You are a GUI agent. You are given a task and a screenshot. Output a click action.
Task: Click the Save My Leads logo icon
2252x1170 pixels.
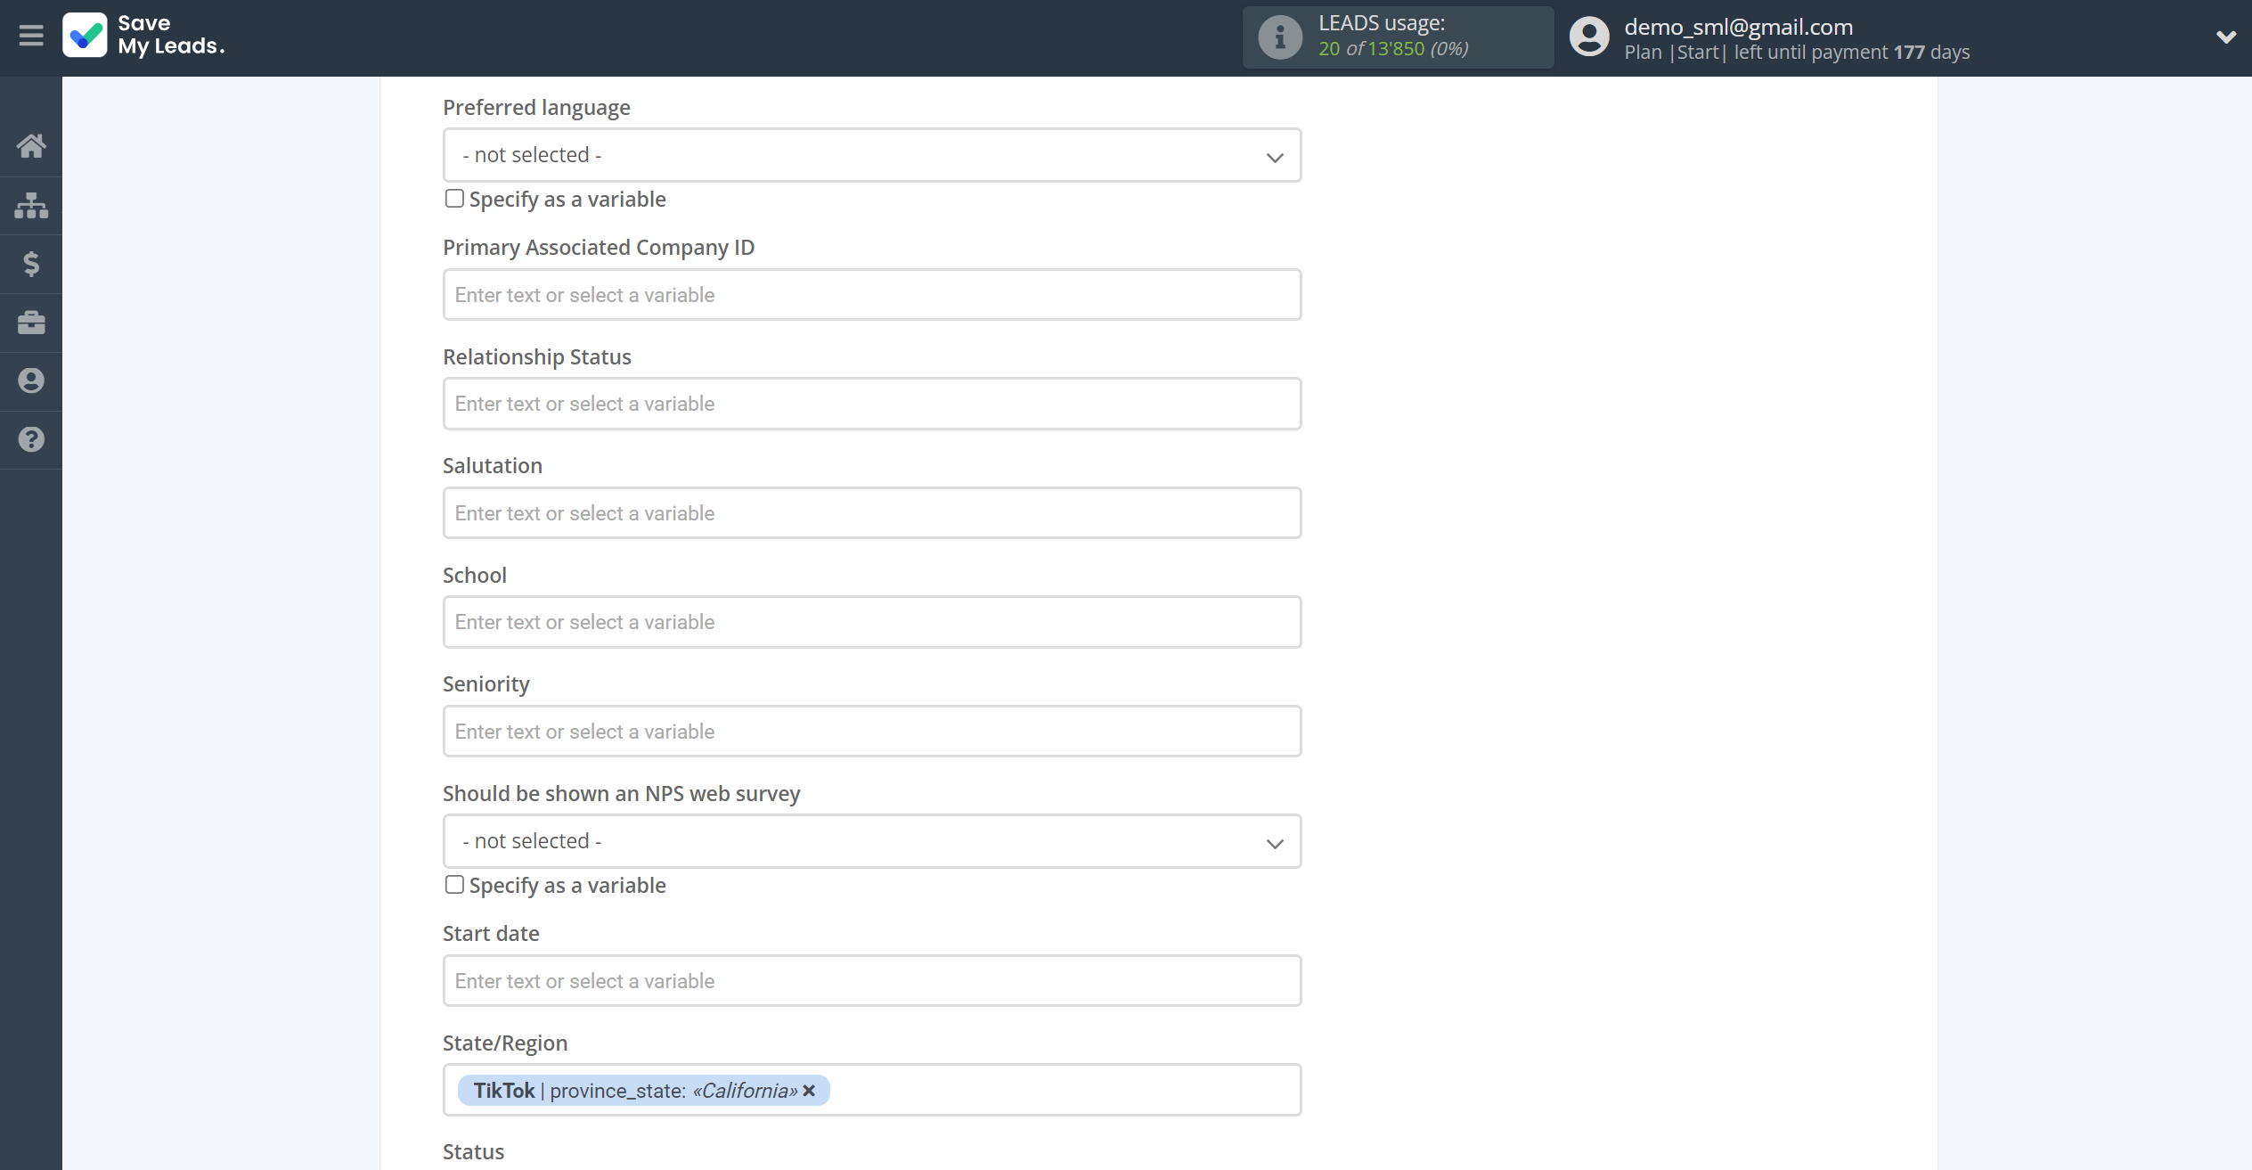tap(85, 37)
